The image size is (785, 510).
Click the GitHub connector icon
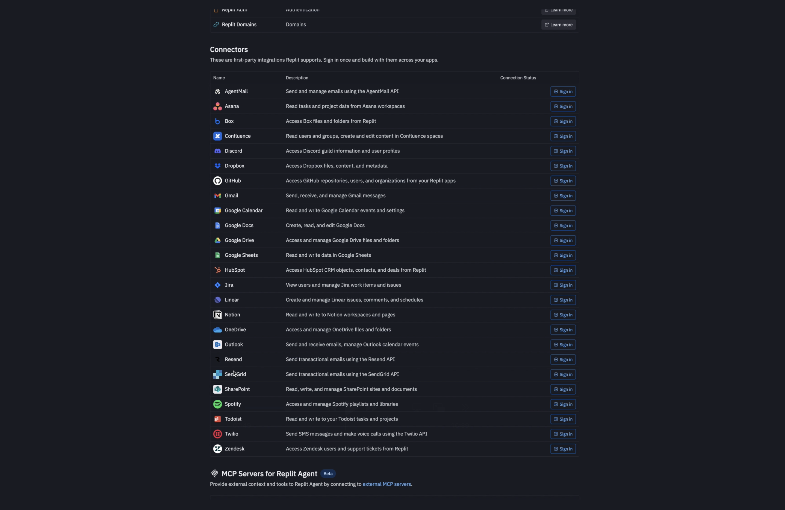tap(217, 181)
